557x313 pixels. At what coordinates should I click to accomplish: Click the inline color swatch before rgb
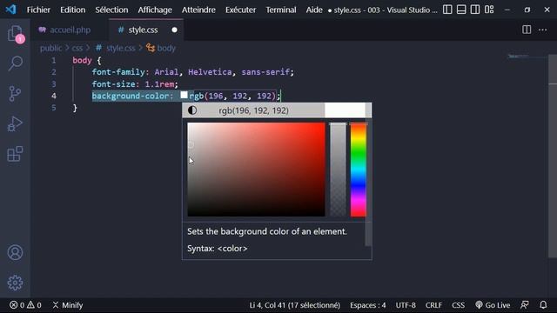[184, 95]
